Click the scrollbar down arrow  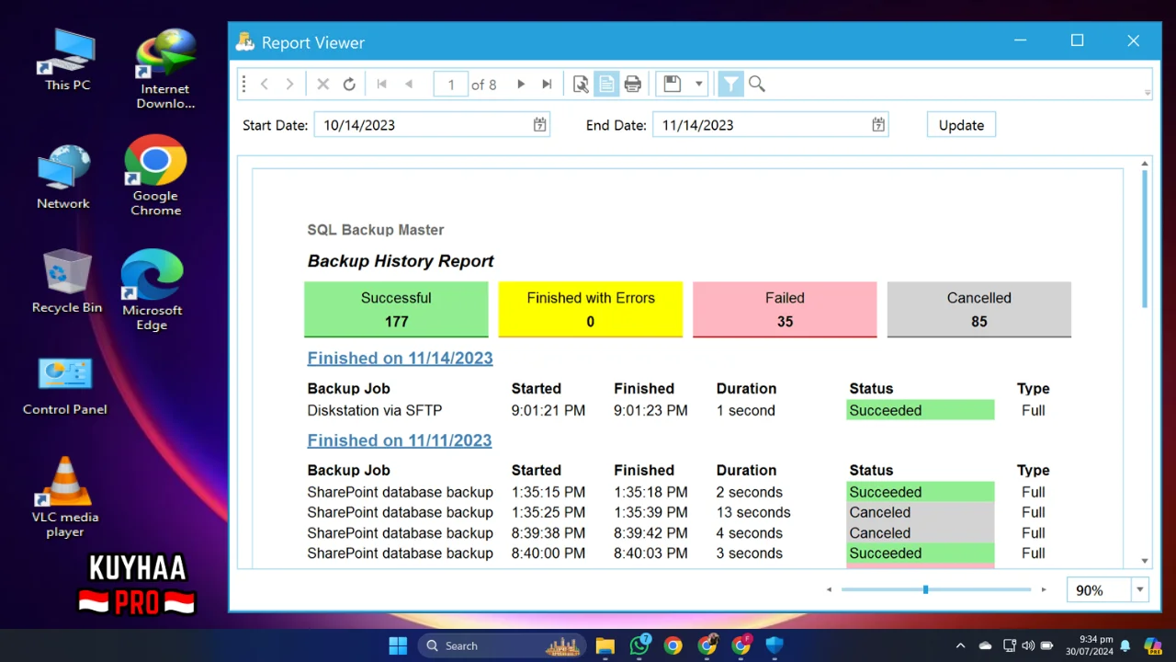(1145, 560)
